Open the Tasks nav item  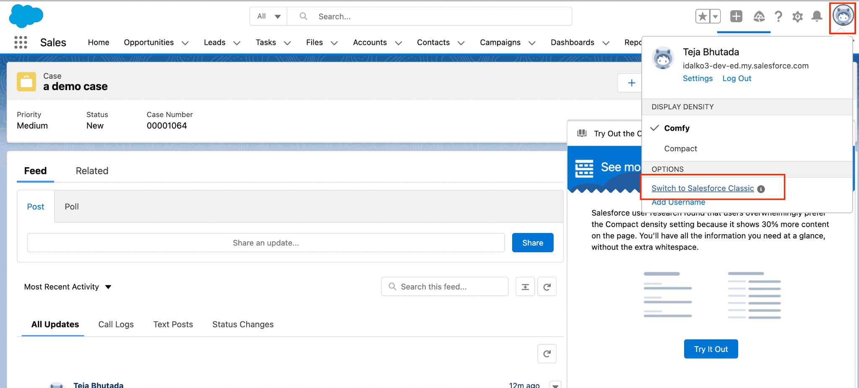tap(266, 42)
